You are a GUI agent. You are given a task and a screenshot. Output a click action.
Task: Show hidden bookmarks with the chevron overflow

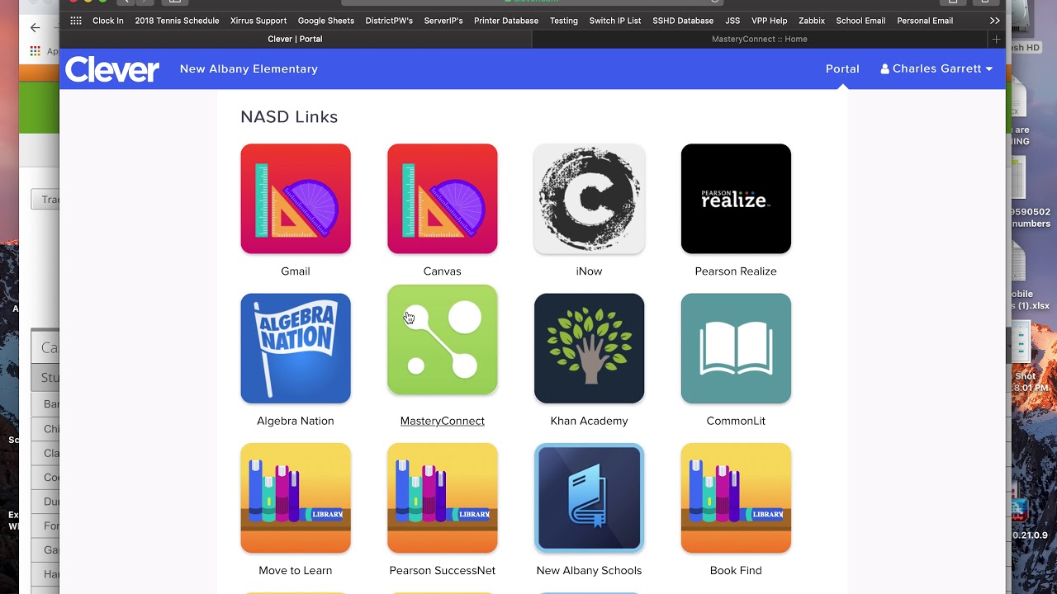pos(994,21)
